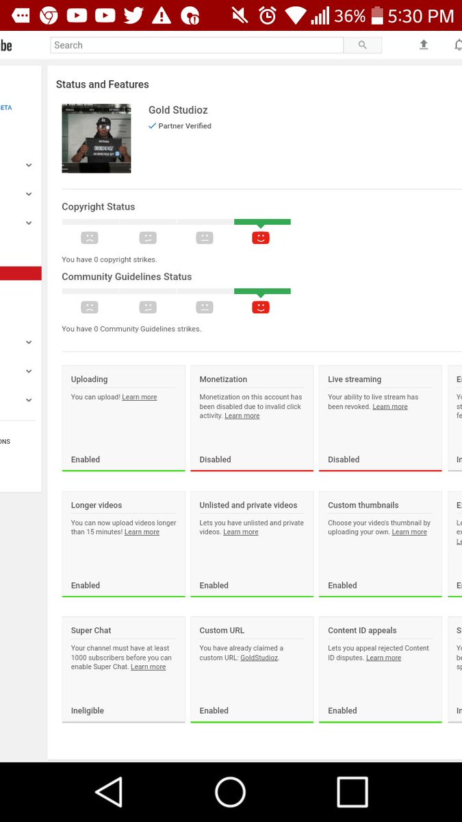Click the upload arrow icon in header

pos(424,45)
